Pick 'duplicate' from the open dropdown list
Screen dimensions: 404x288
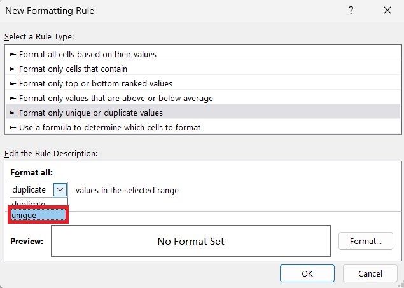point(39,203)
